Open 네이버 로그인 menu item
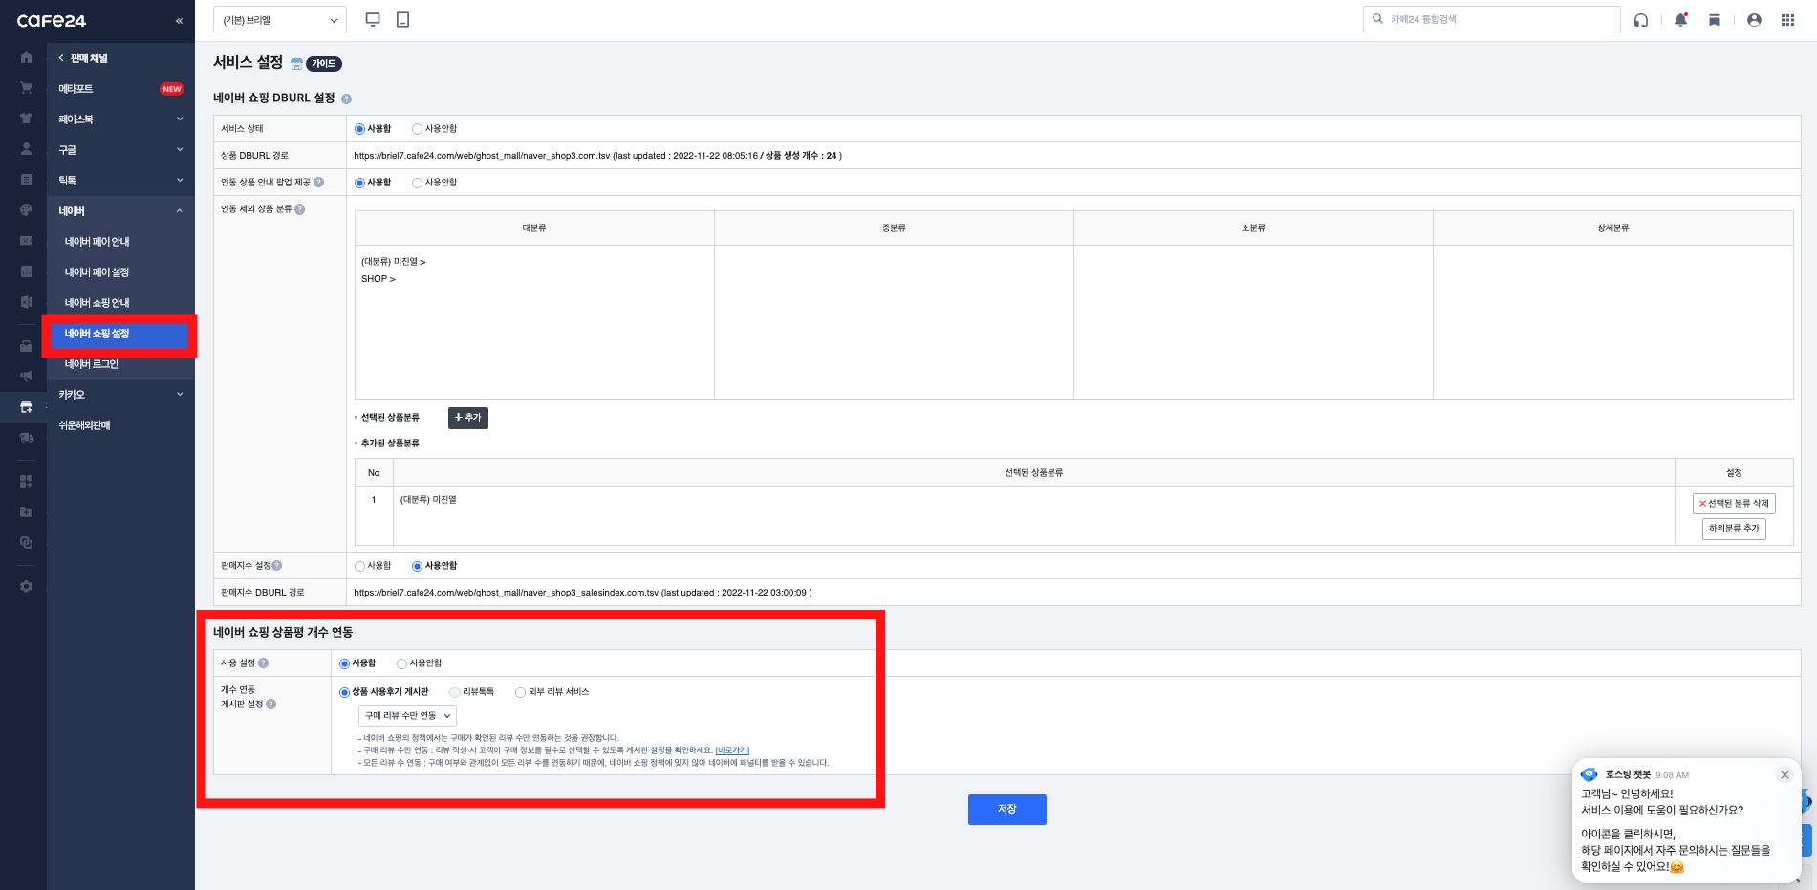 click(x=91, y=364)
